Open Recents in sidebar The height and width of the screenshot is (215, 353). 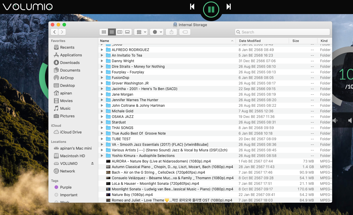(67, 47)
